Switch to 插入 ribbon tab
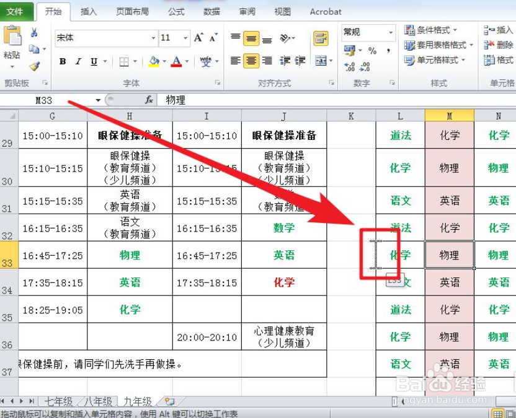This screenshot has height=418, width=516. point(89,12)
